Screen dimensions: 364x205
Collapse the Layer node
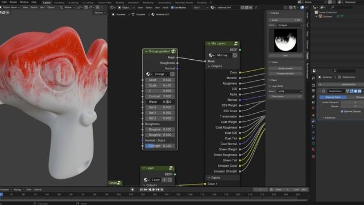(144, 168)
